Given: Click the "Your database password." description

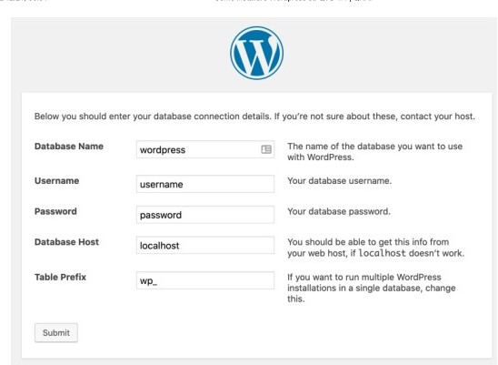Looking at the screenshot, I should (339, 211).
